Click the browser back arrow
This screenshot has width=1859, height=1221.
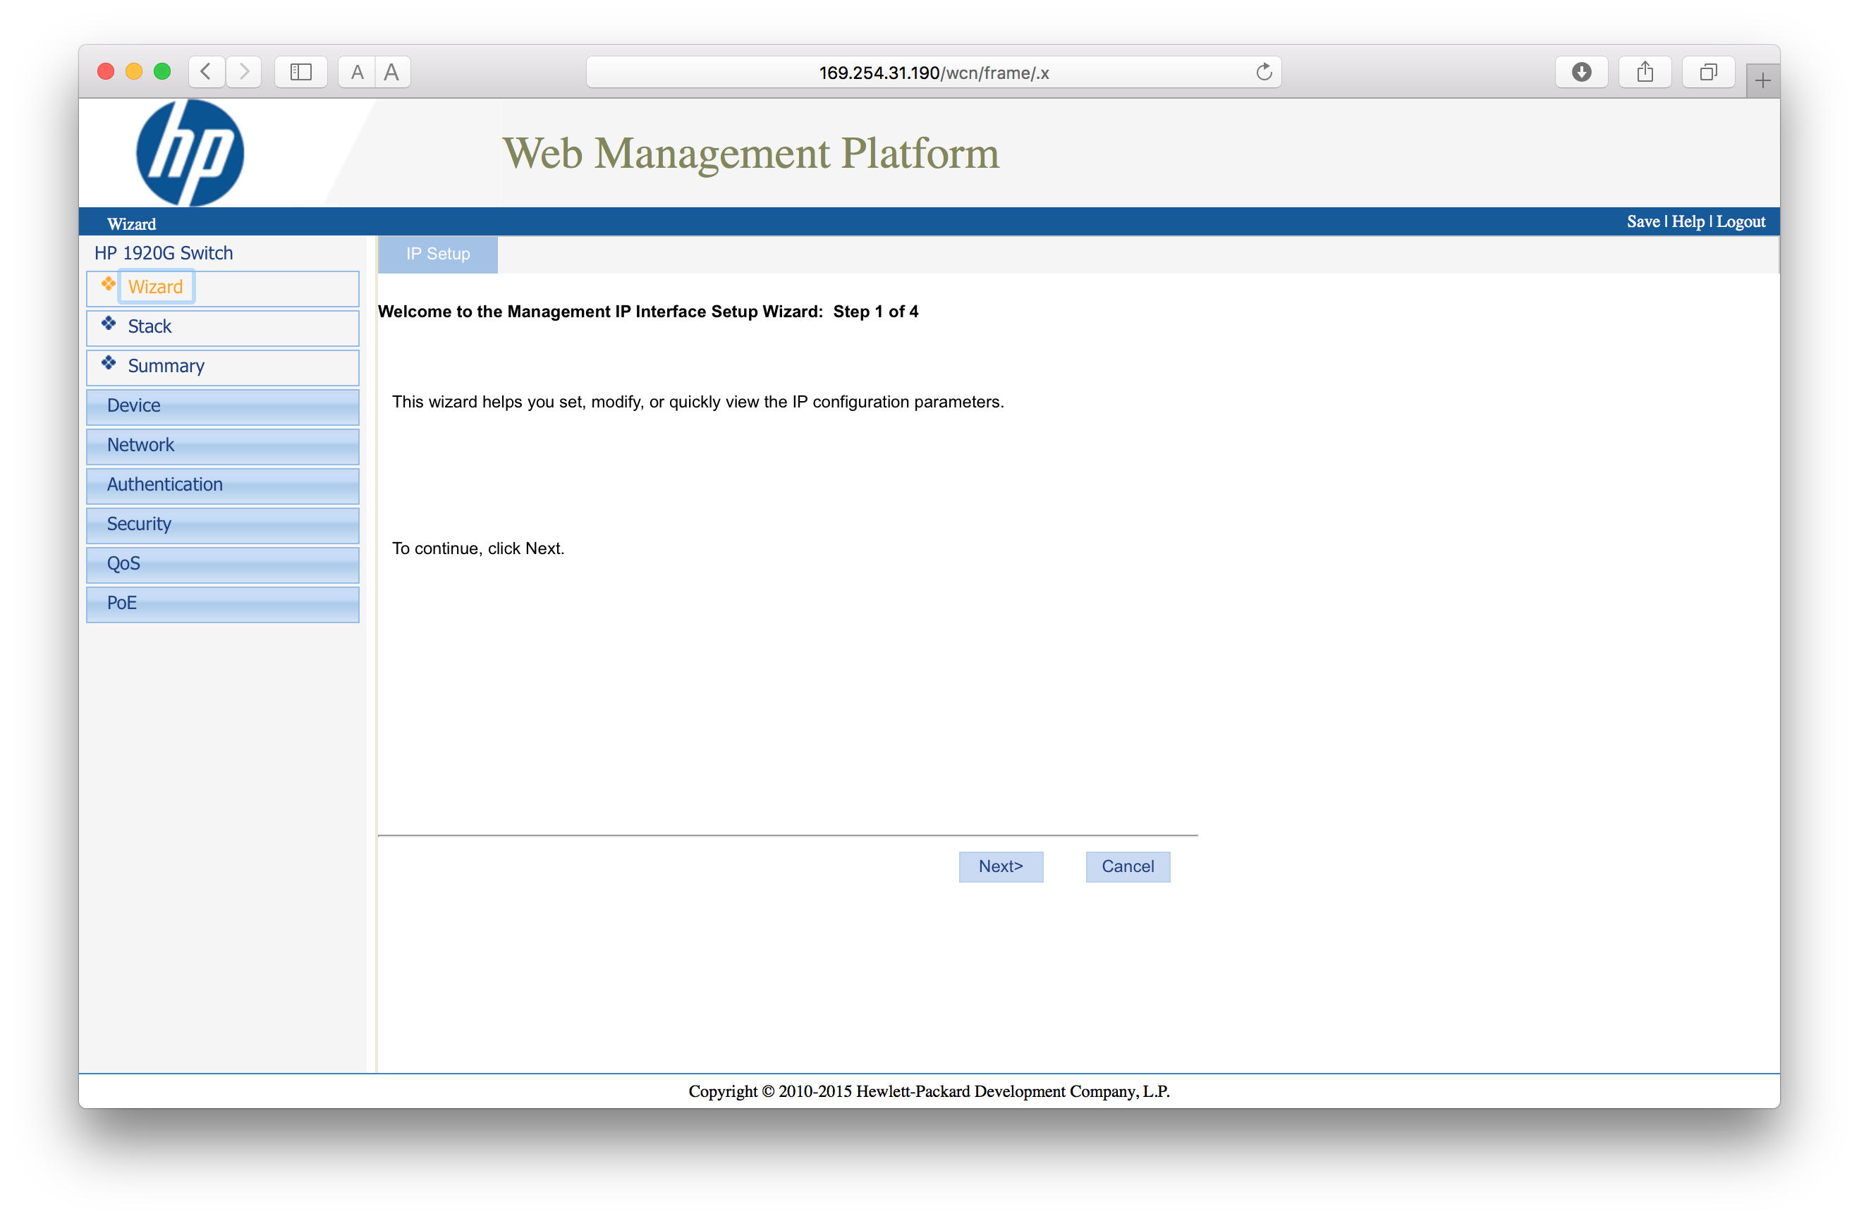click(206, 72)
